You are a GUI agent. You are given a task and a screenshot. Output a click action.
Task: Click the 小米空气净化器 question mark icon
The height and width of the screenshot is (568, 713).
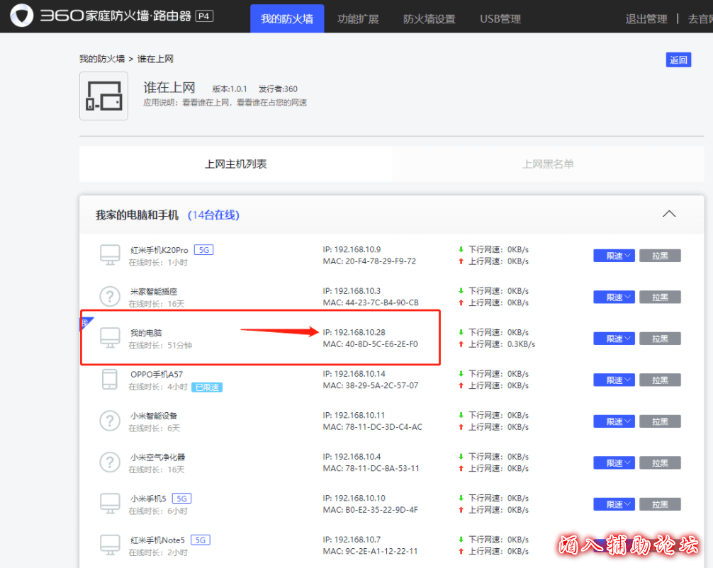[110, 462]
